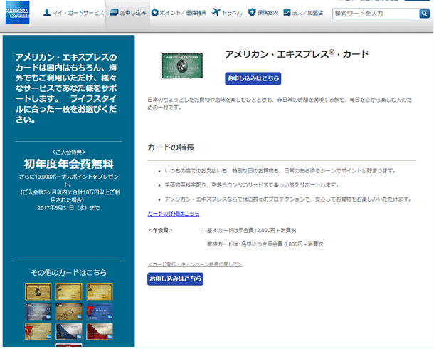This screenshot has height=349, width=434.
Task: Select the gold Delta card thumbnail
Action: pos(38,331)
